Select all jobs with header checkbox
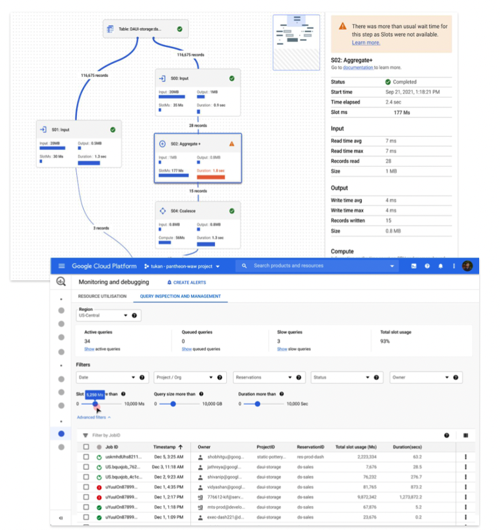This screenshot has width=500, height=530. [x=86, y=447]
